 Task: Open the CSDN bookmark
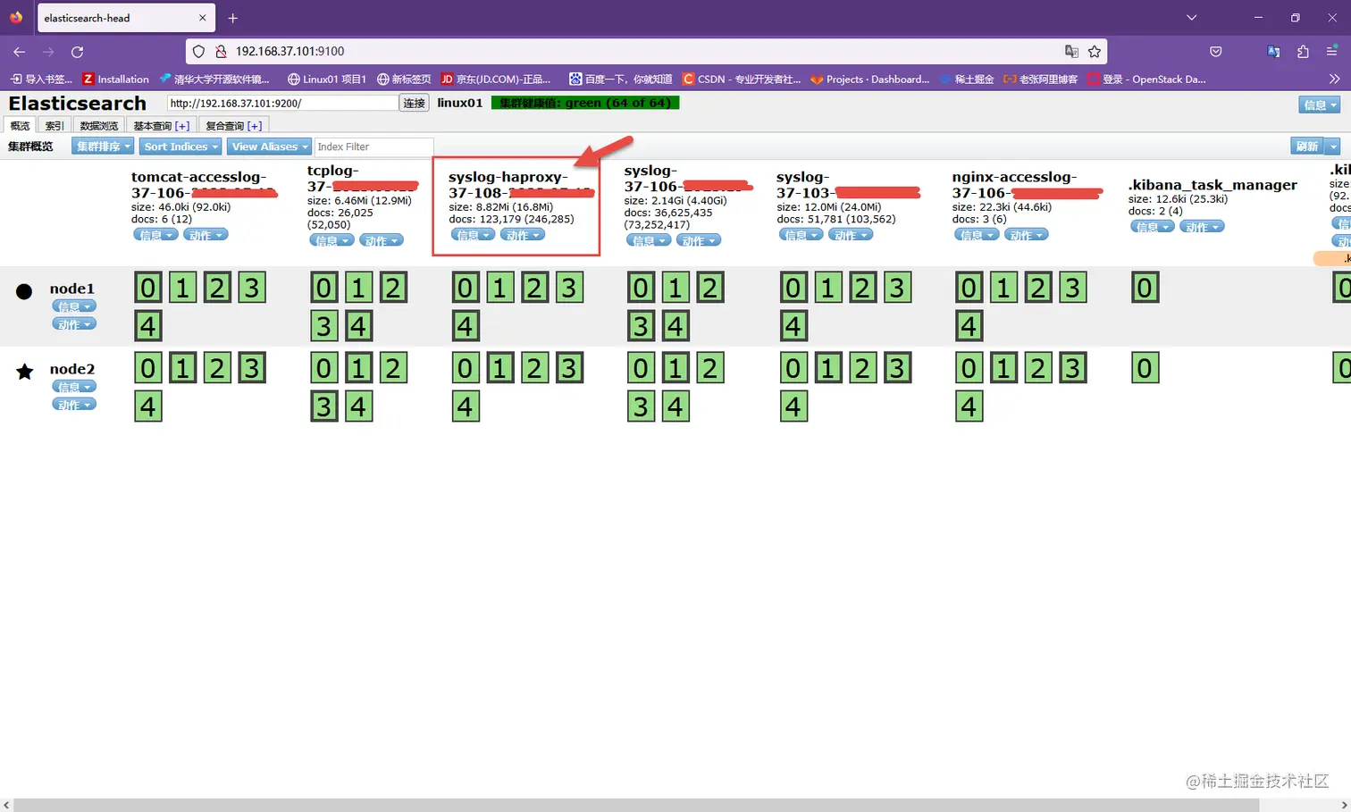pyautogui.click(x=742, y=79)
